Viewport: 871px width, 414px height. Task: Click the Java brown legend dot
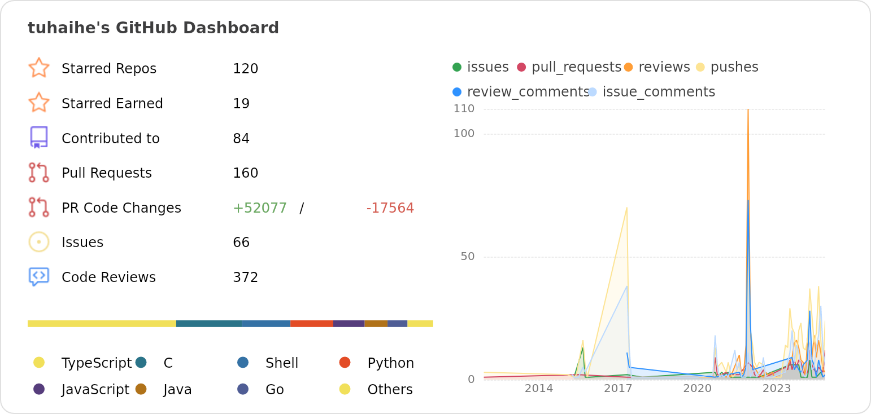point(141,389)
